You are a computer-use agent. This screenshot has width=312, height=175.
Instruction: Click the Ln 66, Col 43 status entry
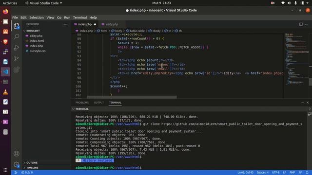[245, 173]
